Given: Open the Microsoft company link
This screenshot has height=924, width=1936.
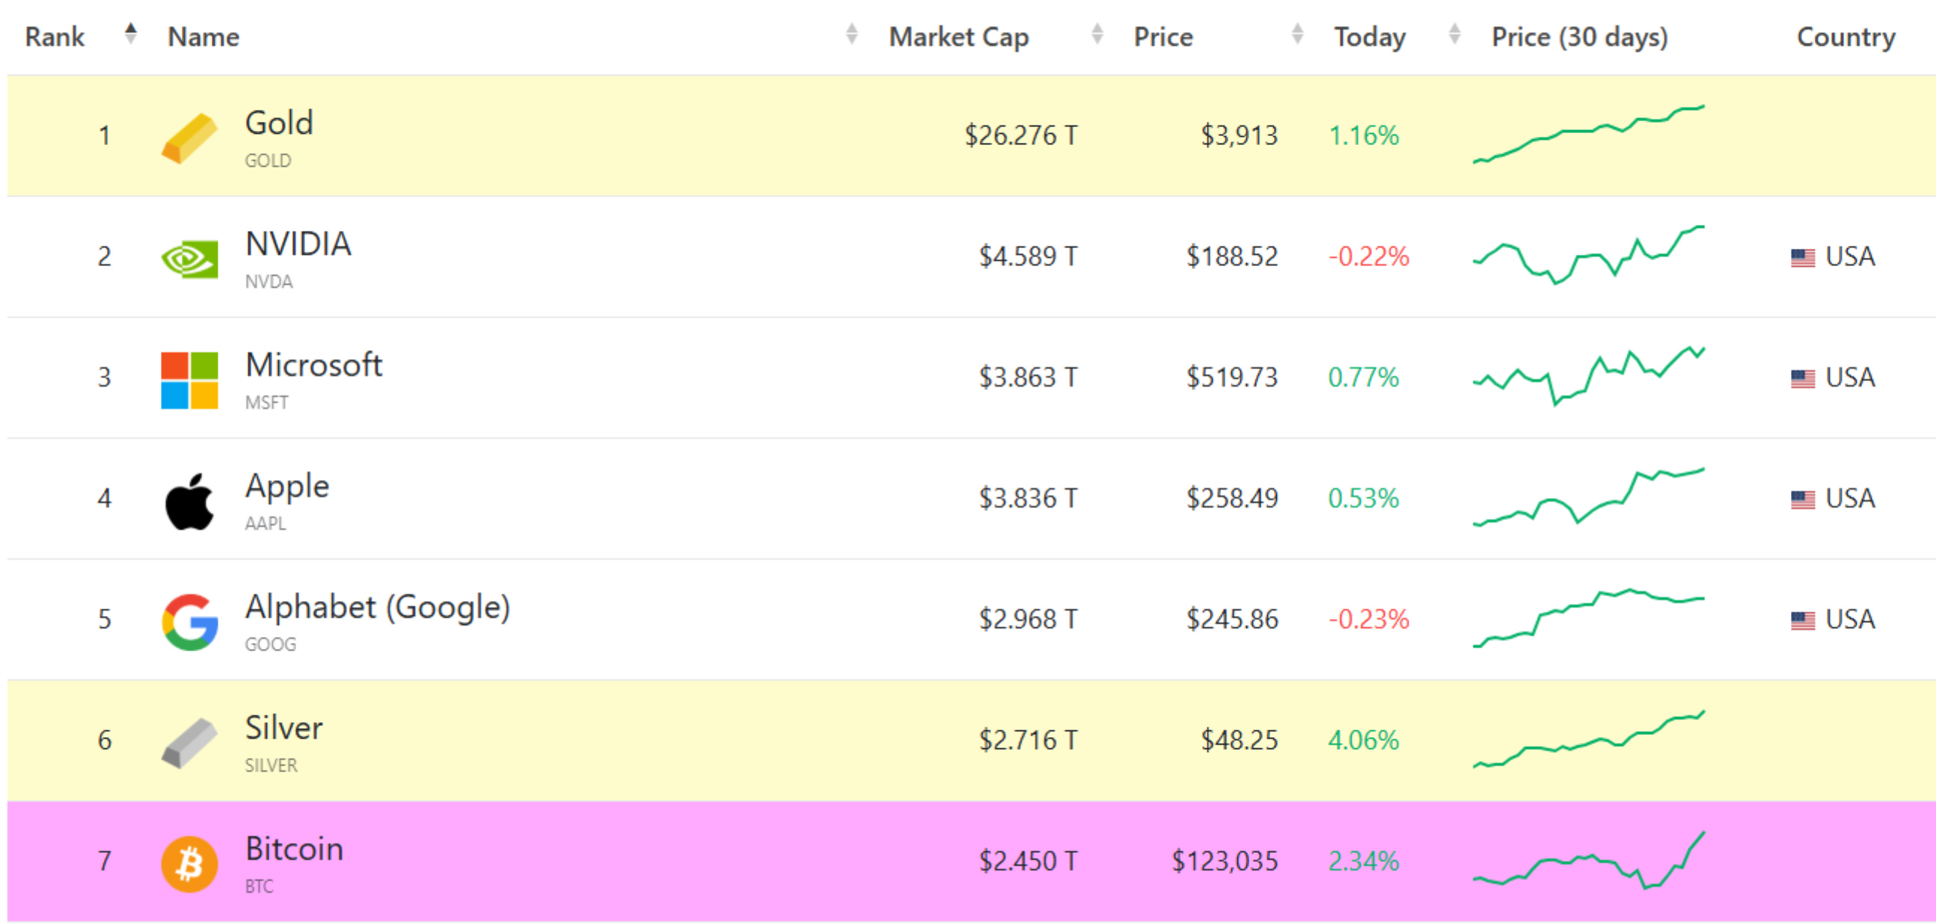Looking at the screenshot, I should click(x=313, y=365).
